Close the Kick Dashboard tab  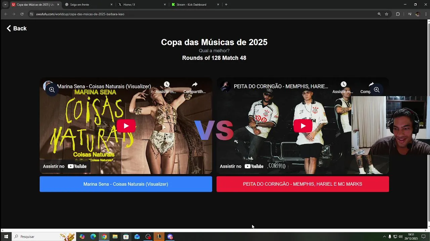pos(218,5)
